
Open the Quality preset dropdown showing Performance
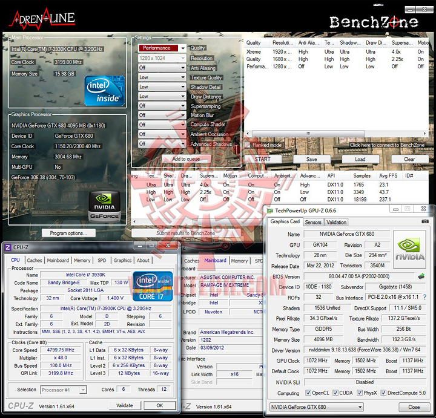(x=162, y=48)
